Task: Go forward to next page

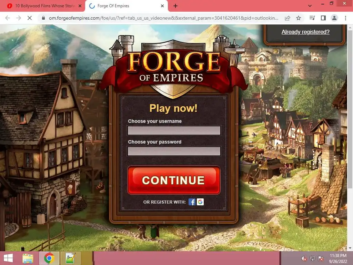Action: tap(19, 18)
